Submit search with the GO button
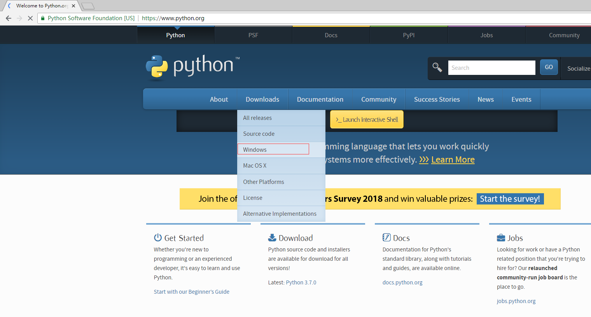The image size is (591, 317). coord(549,67)
